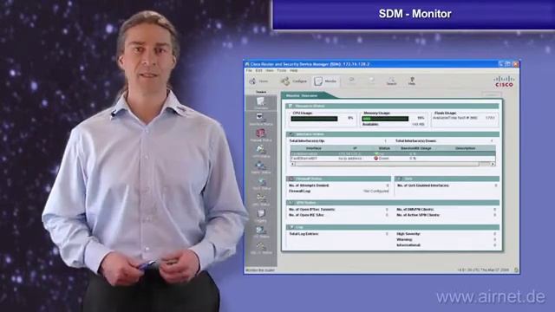Open the Home toolbar button
This screenshot has width=555, height=312.
[258, 81]
